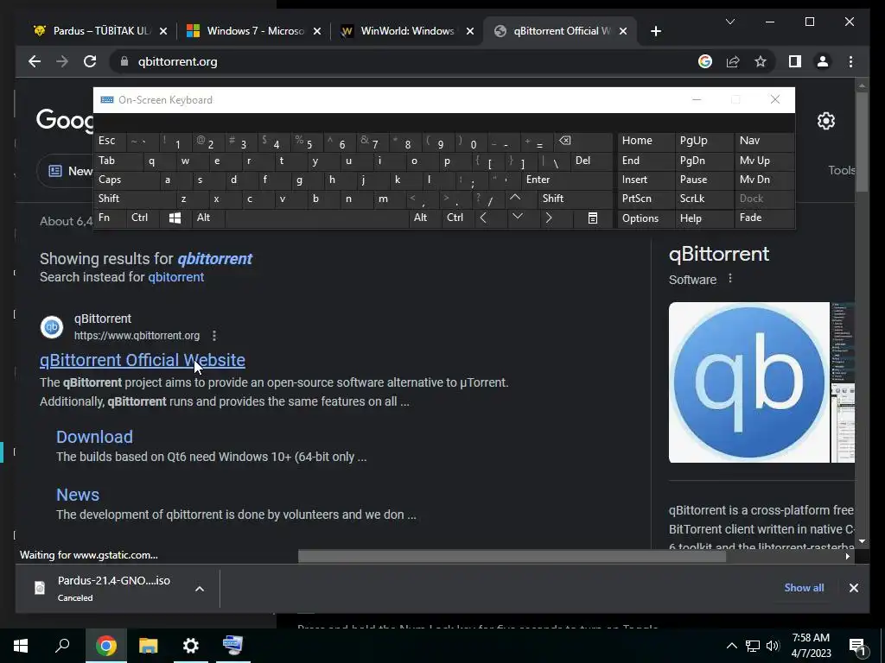885x663 pixels.
Task: Click the Google icon in the address bar
Action: 705,61
